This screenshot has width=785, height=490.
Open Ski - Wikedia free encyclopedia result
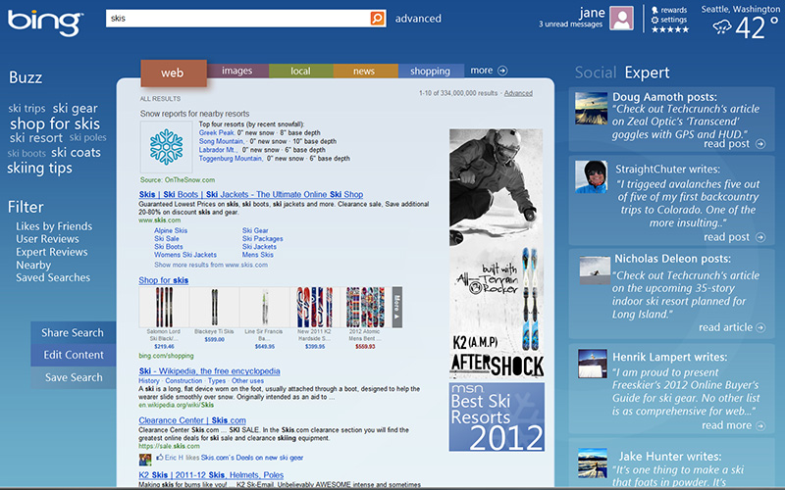coord(209,371)
